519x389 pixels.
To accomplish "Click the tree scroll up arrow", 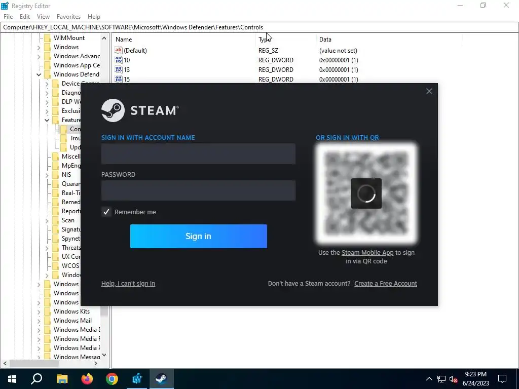I will click(x=104, y=38).
